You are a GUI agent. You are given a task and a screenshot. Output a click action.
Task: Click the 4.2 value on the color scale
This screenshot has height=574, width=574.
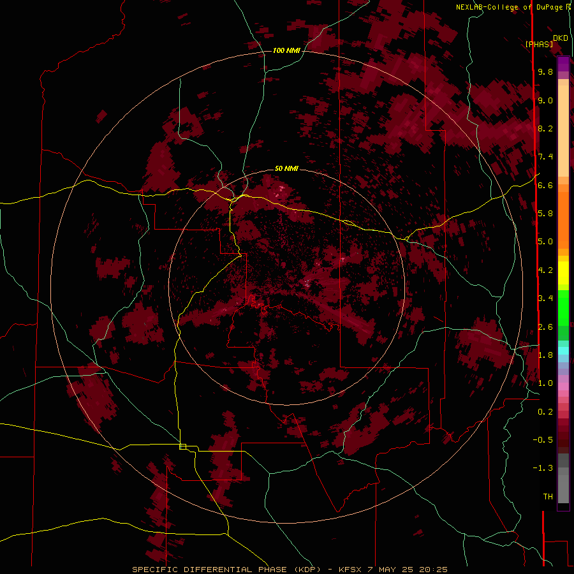545,270
